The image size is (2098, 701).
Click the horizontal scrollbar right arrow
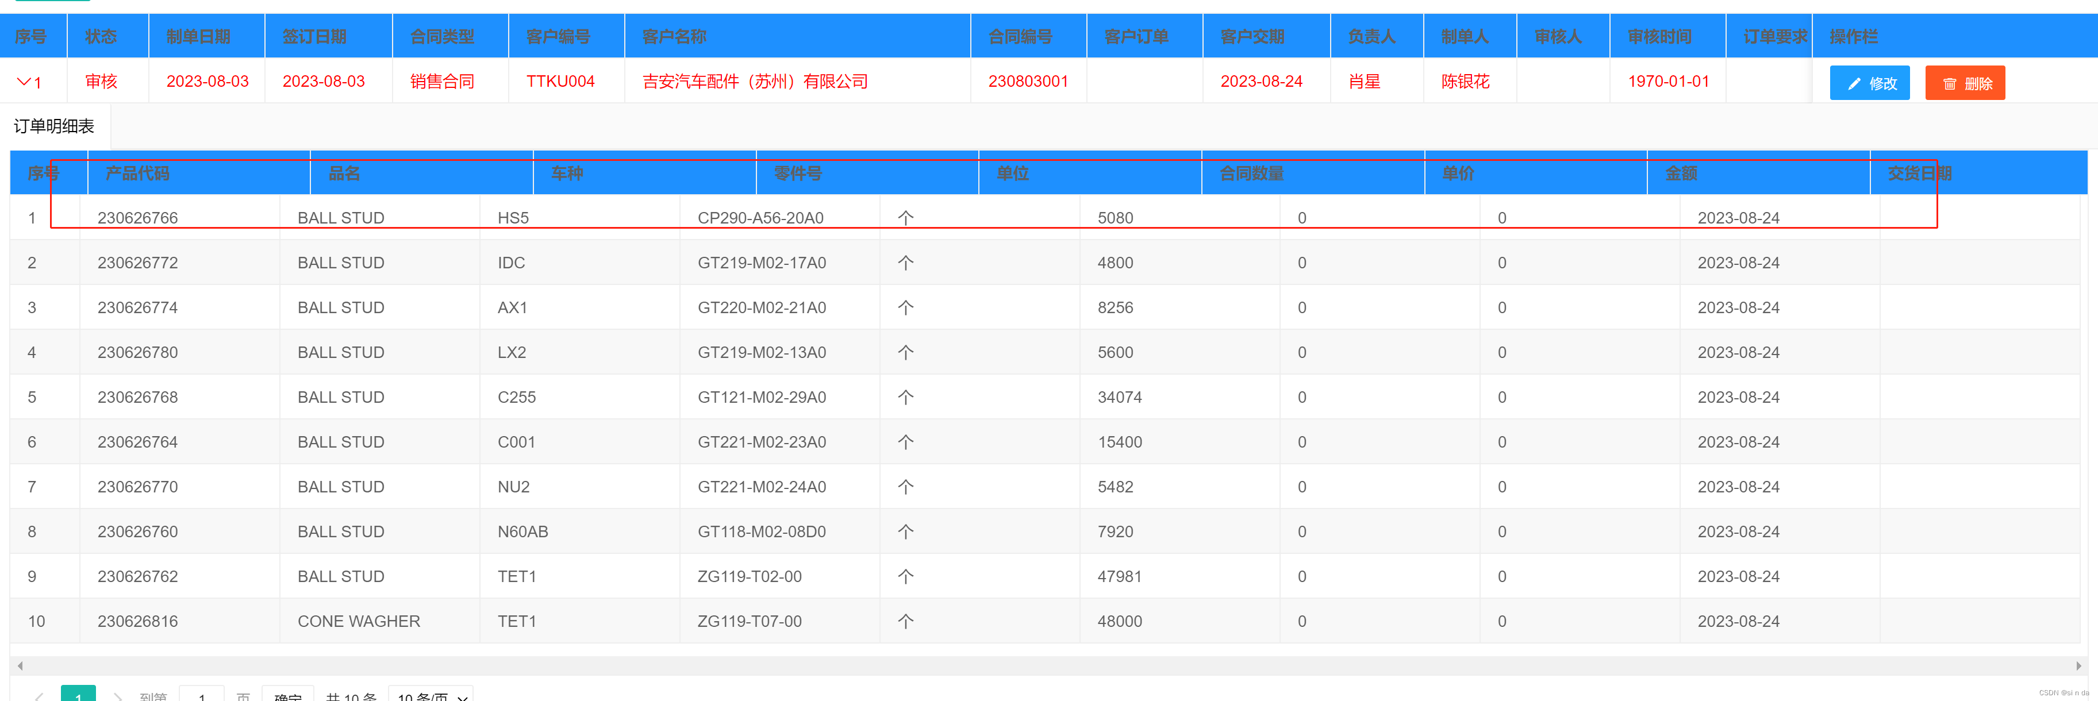coord(2078,665)
